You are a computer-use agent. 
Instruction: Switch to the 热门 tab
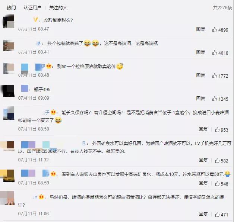(x=11, y=7)
